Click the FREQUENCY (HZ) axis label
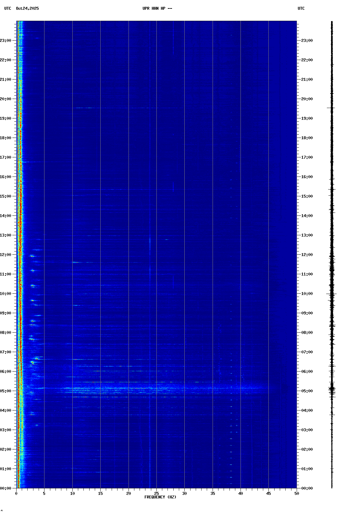 [x=160, y=497]
